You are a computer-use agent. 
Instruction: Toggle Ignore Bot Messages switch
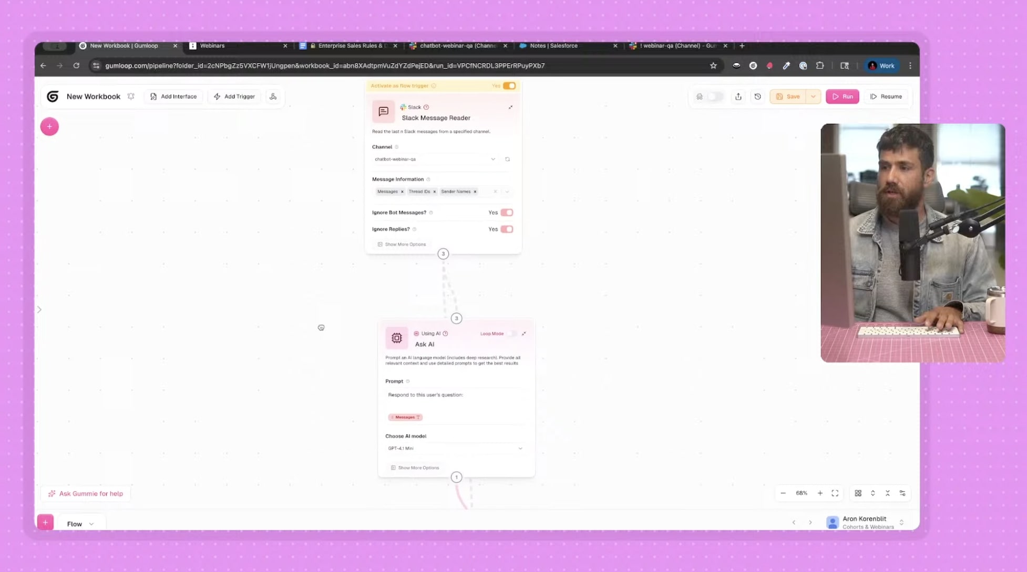507,213
